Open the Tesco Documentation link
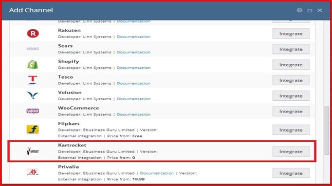Viewport: 332px width, 186px height. [134, 83]
